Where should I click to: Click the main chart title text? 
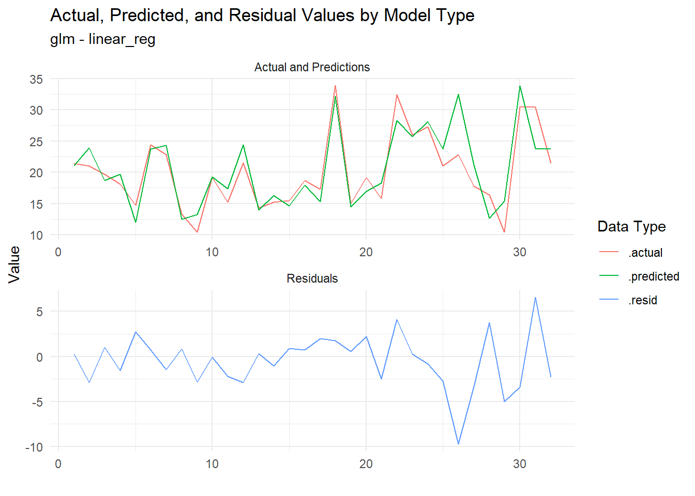click(262, 16)
